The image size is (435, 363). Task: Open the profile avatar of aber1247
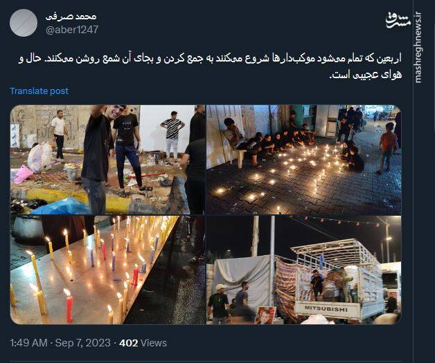coord(24,23)
